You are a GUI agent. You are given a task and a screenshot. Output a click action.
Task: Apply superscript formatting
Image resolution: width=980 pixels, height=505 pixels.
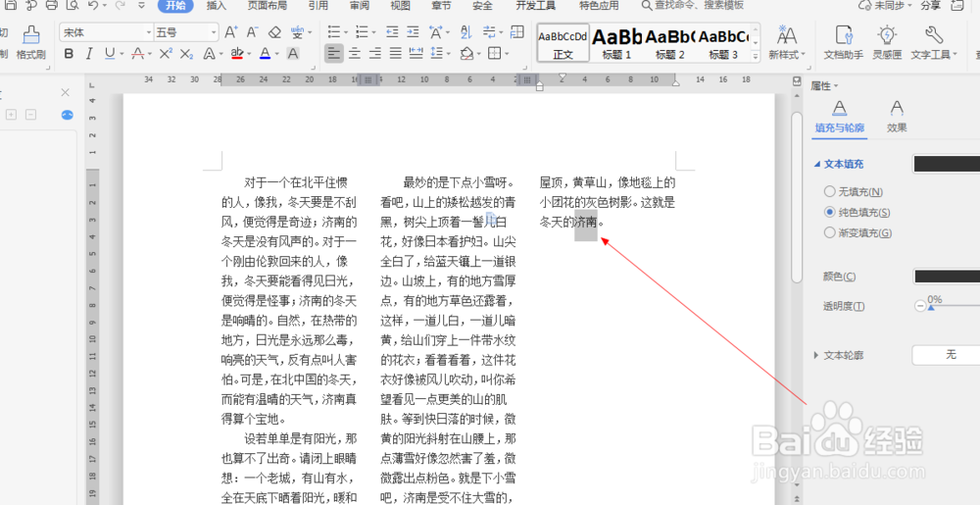[x=165, y=54]
